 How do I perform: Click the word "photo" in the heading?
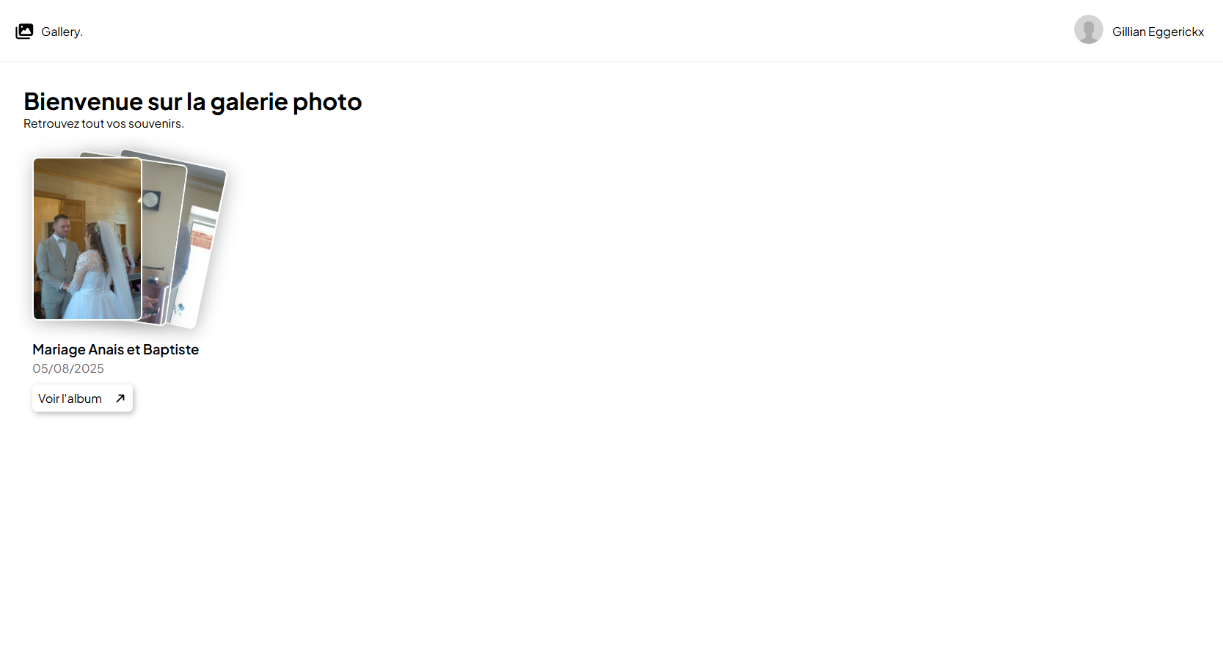[327, 101]
